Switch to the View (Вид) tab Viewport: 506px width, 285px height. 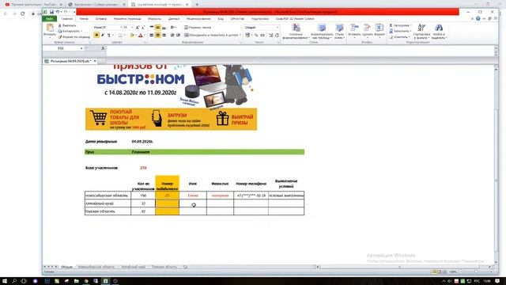[x=221, y=19]
